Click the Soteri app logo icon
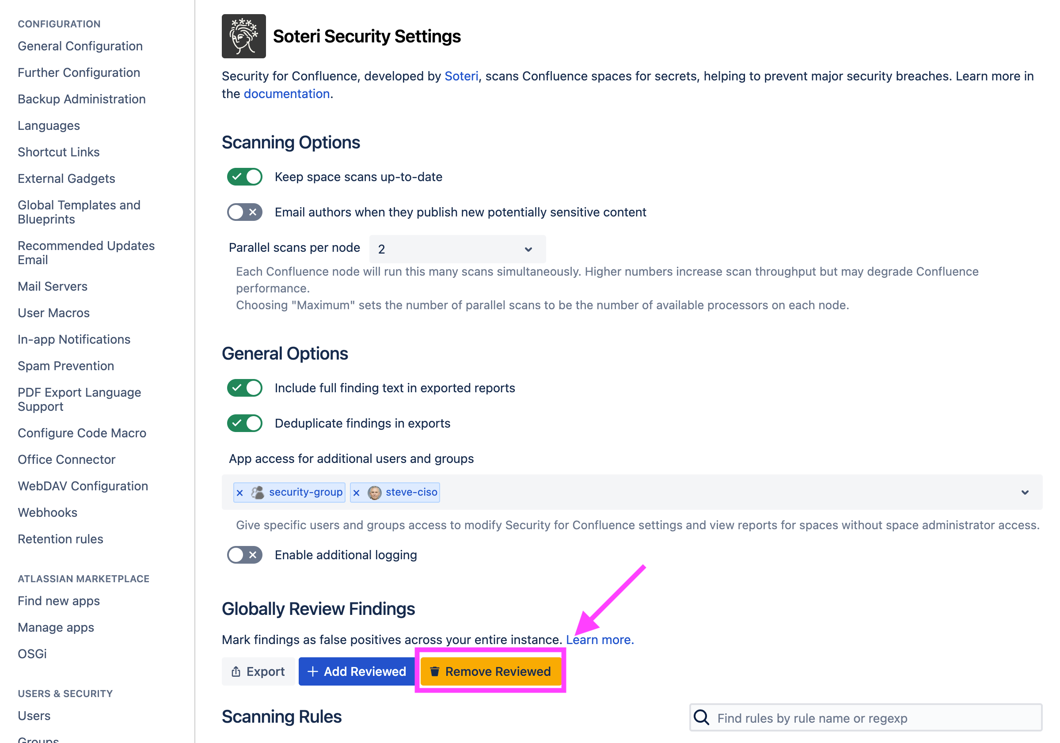The image size is (1060, 743). click(243, 36)
